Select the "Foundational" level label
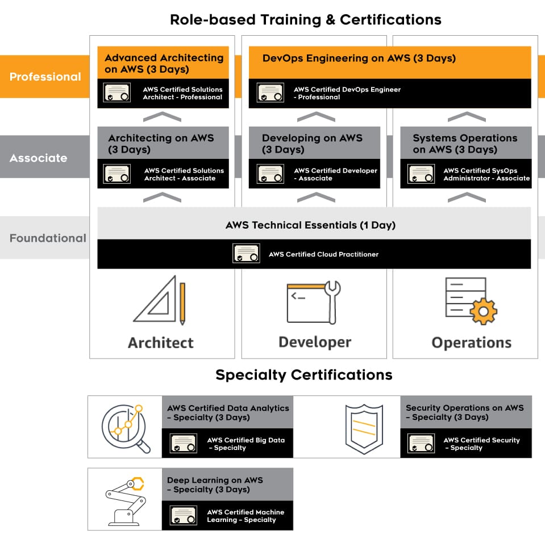Viewport: 545px width, 539px height. click(x=48, y=238)
